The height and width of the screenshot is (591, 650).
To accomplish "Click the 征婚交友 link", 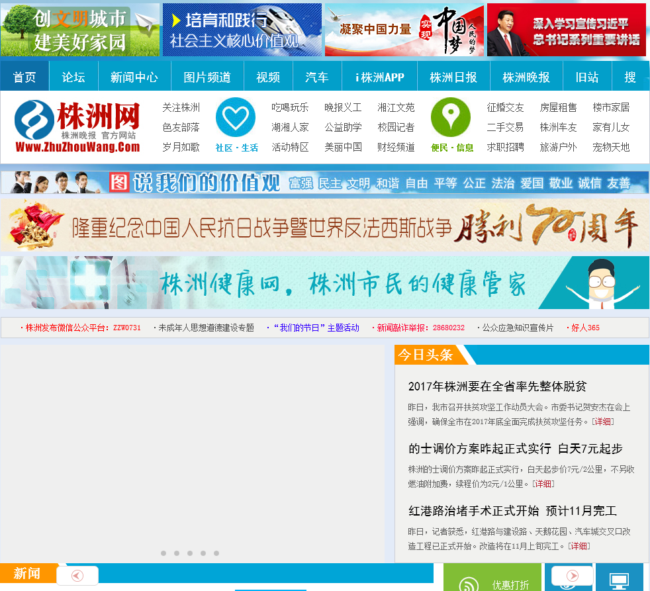I will (505, 107).
